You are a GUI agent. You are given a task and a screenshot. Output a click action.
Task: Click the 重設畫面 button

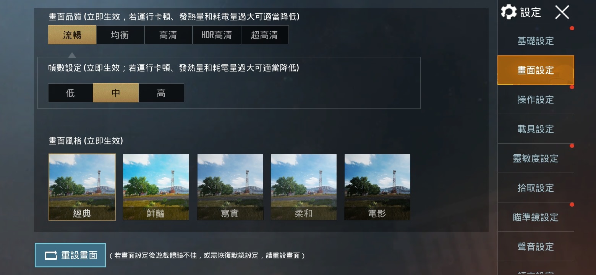click(x=70, y=255)
